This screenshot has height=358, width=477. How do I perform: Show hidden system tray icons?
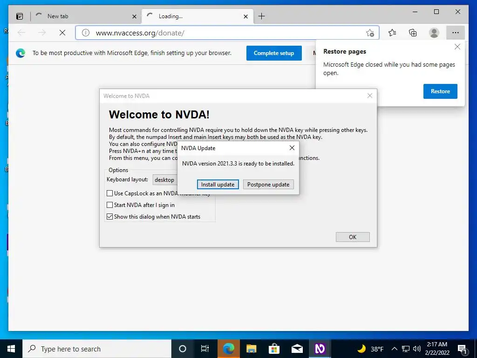click(394, 349)
